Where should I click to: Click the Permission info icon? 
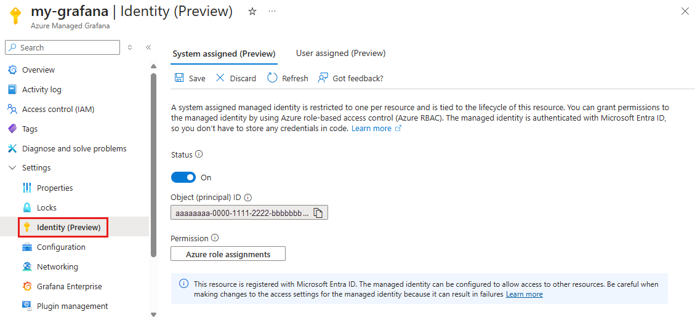pyautogui.click(x=215, y=238)
